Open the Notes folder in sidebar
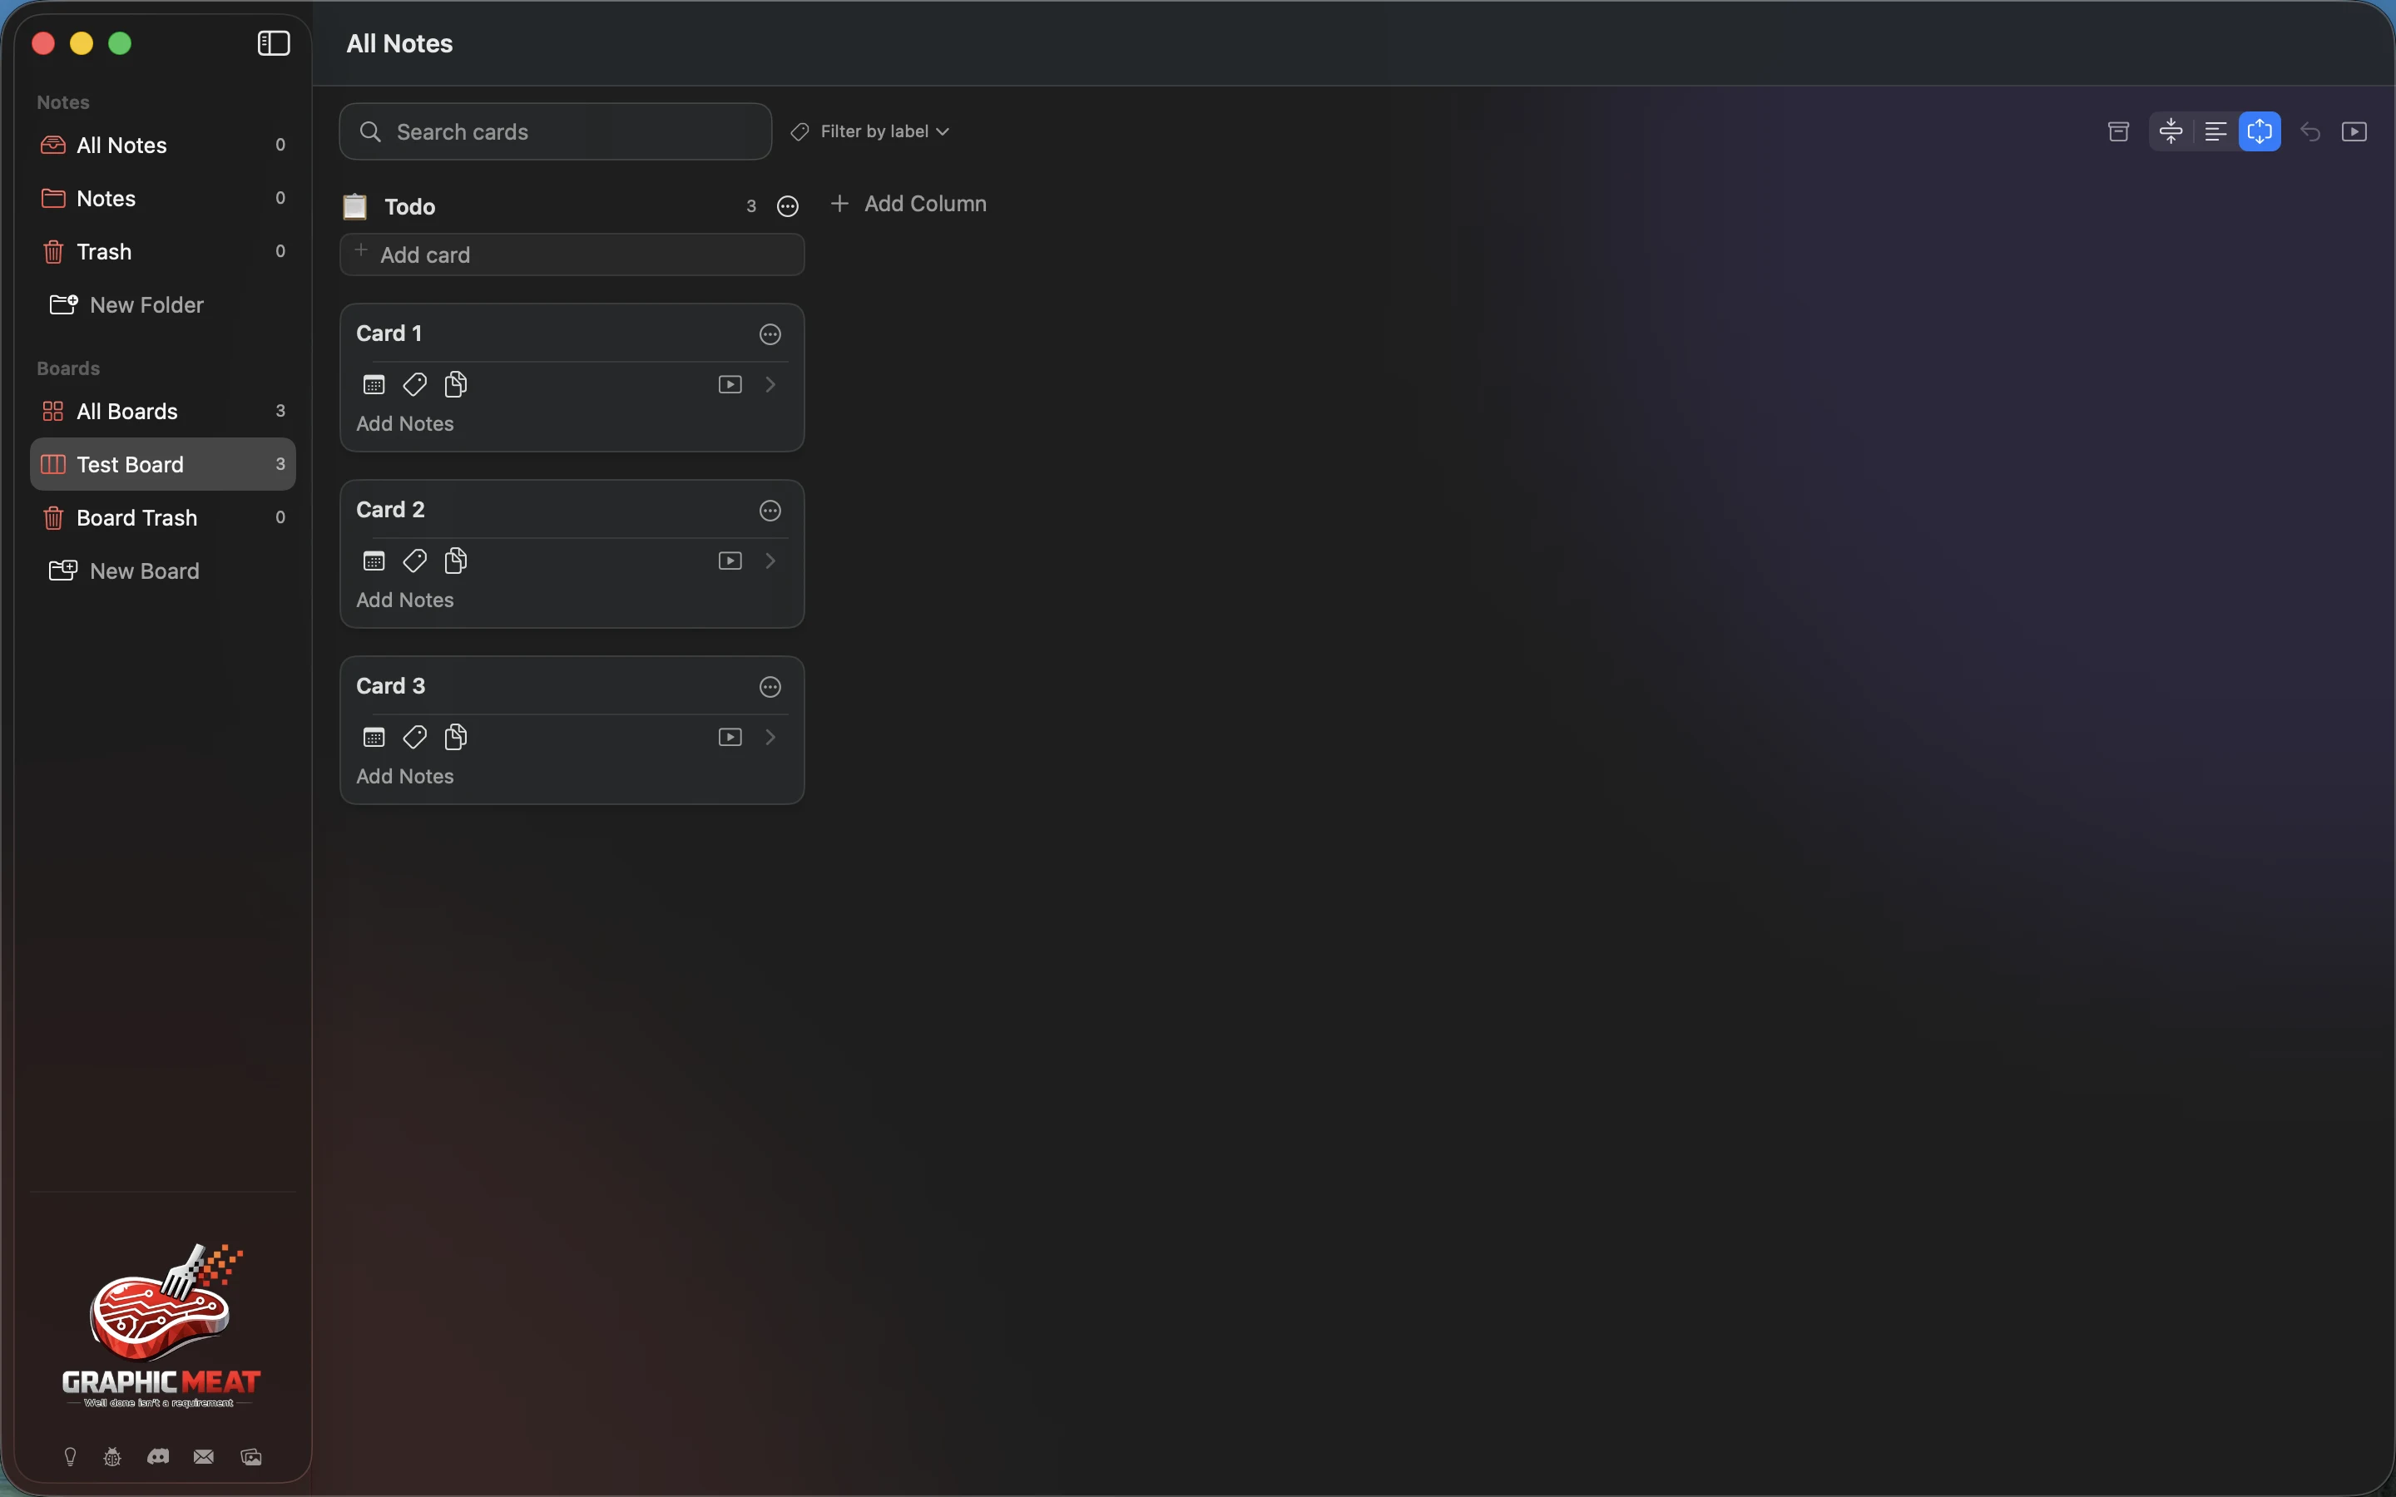The width and height of the screenshot is (2396, 1497). click(x=162, y=199)
